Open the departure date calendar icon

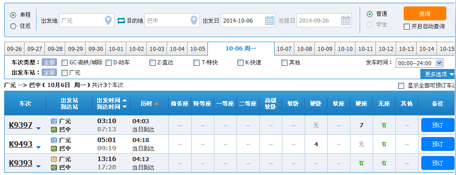point(270,20)
